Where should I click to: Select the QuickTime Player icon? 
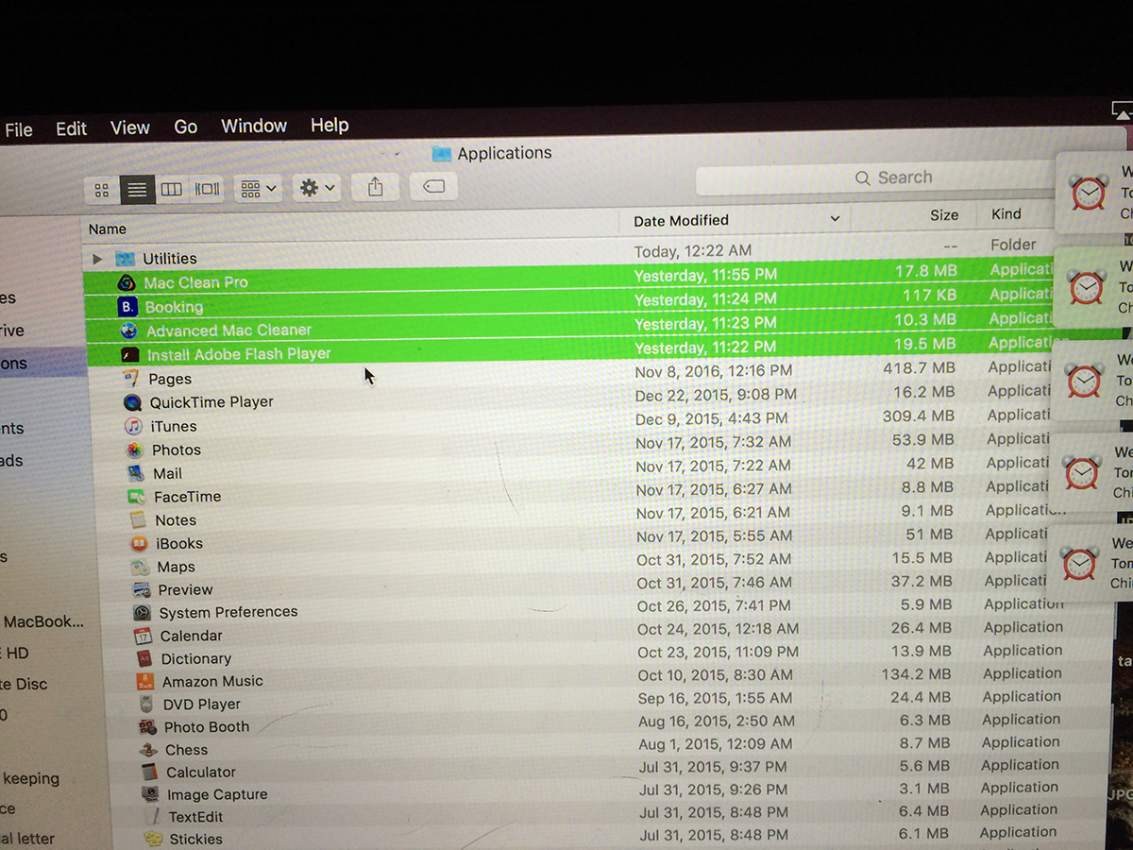click(x=132, y=402)
